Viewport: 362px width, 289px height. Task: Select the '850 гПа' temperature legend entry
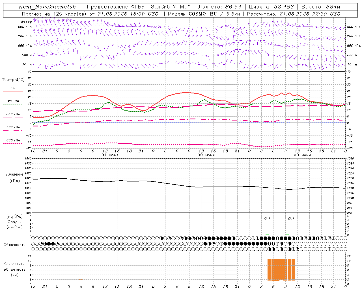[x=13, y=115]
